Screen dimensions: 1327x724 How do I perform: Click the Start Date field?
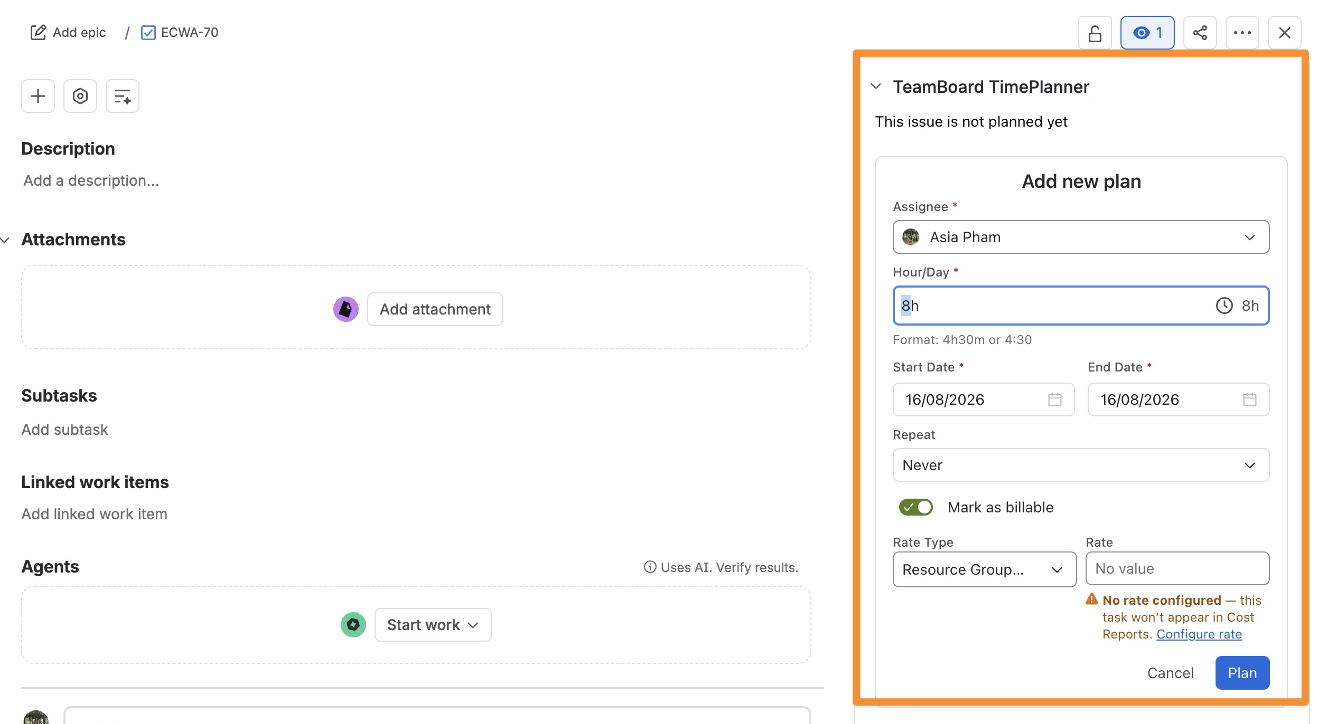click(984, 399)
